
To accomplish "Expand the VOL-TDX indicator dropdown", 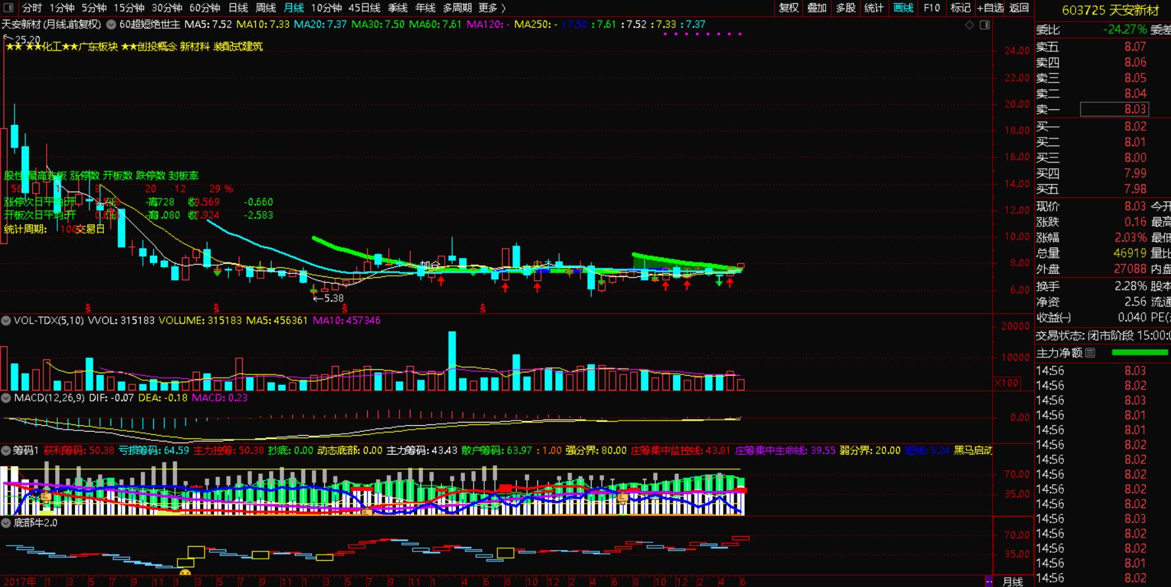I will click(6, 320).
